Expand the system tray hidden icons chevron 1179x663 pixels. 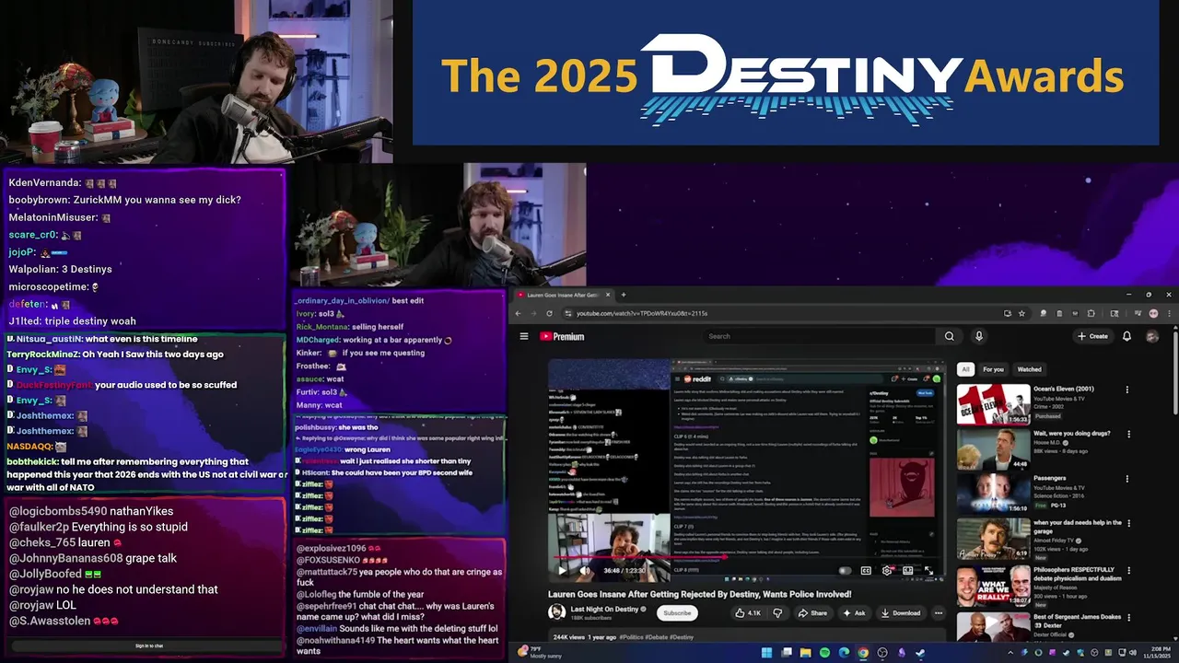pyautogui.click(x=1010, y=653)
